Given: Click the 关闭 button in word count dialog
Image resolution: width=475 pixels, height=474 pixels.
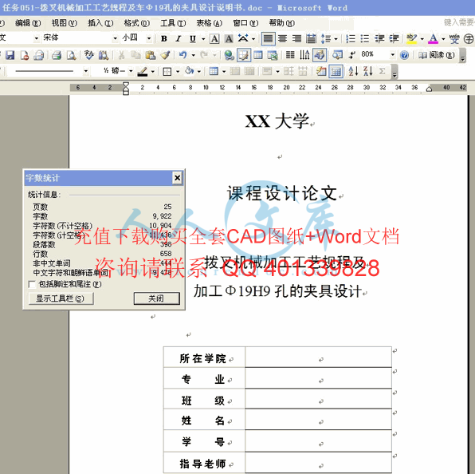Looking at the screenshot, I should point(157,298).
